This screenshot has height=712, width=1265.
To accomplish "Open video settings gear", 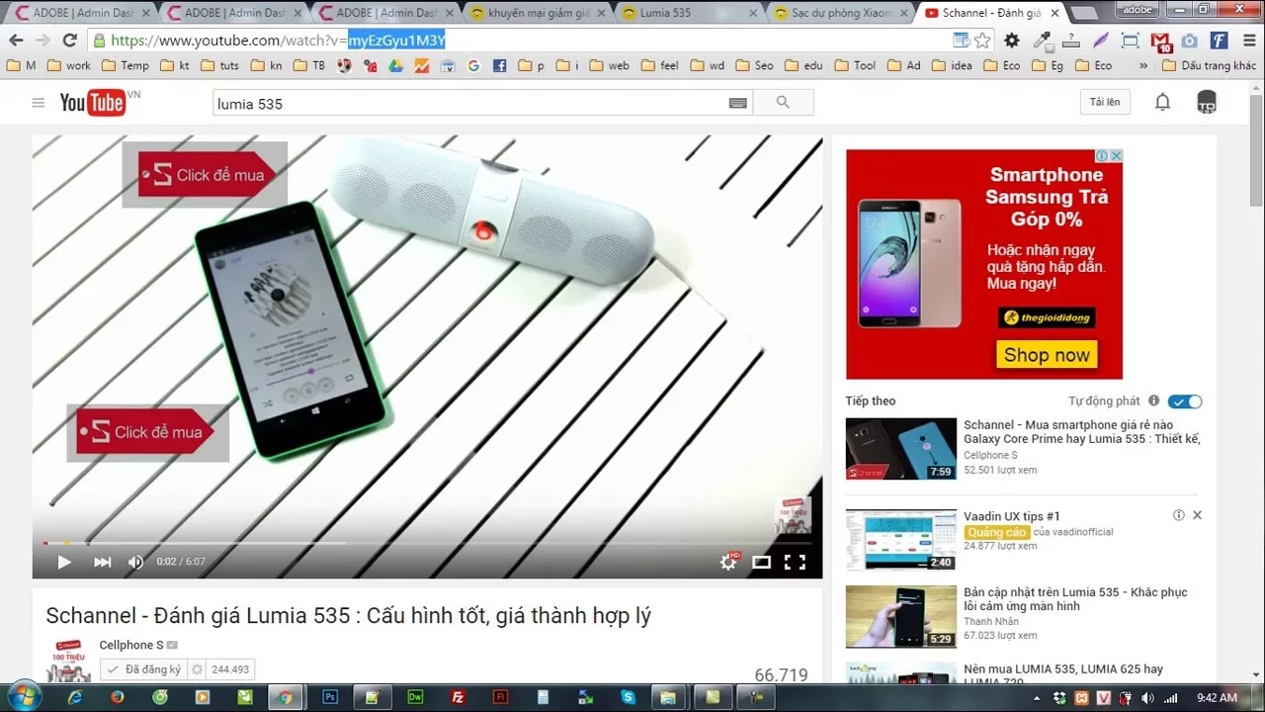I will [728, 562].
